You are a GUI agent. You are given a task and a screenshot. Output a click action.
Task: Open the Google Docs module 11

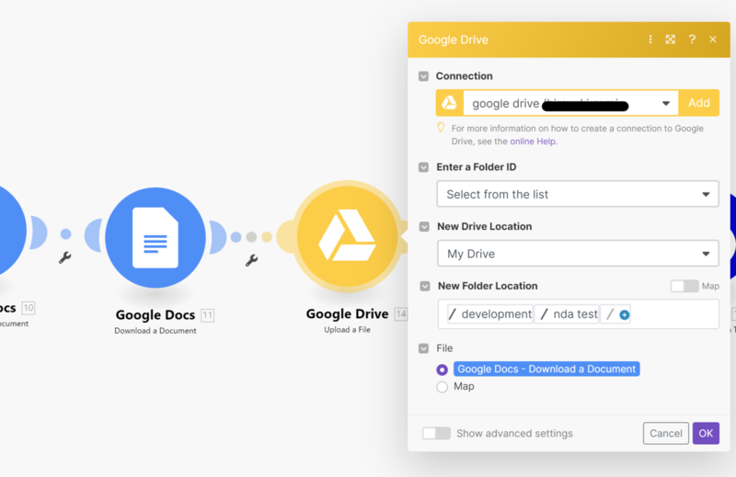coord(155,237)
